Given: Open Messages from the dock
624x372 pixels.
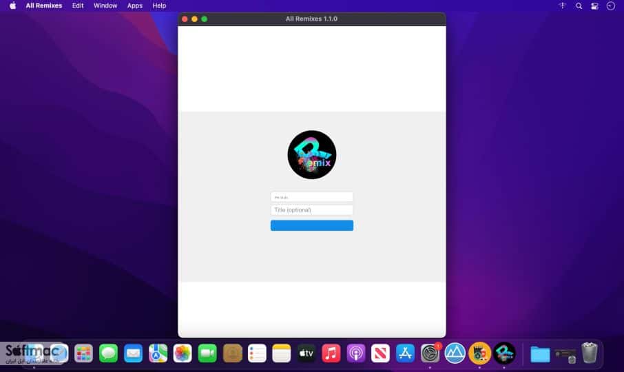Looking at the screenshot, I should click(x=108, y=353).
